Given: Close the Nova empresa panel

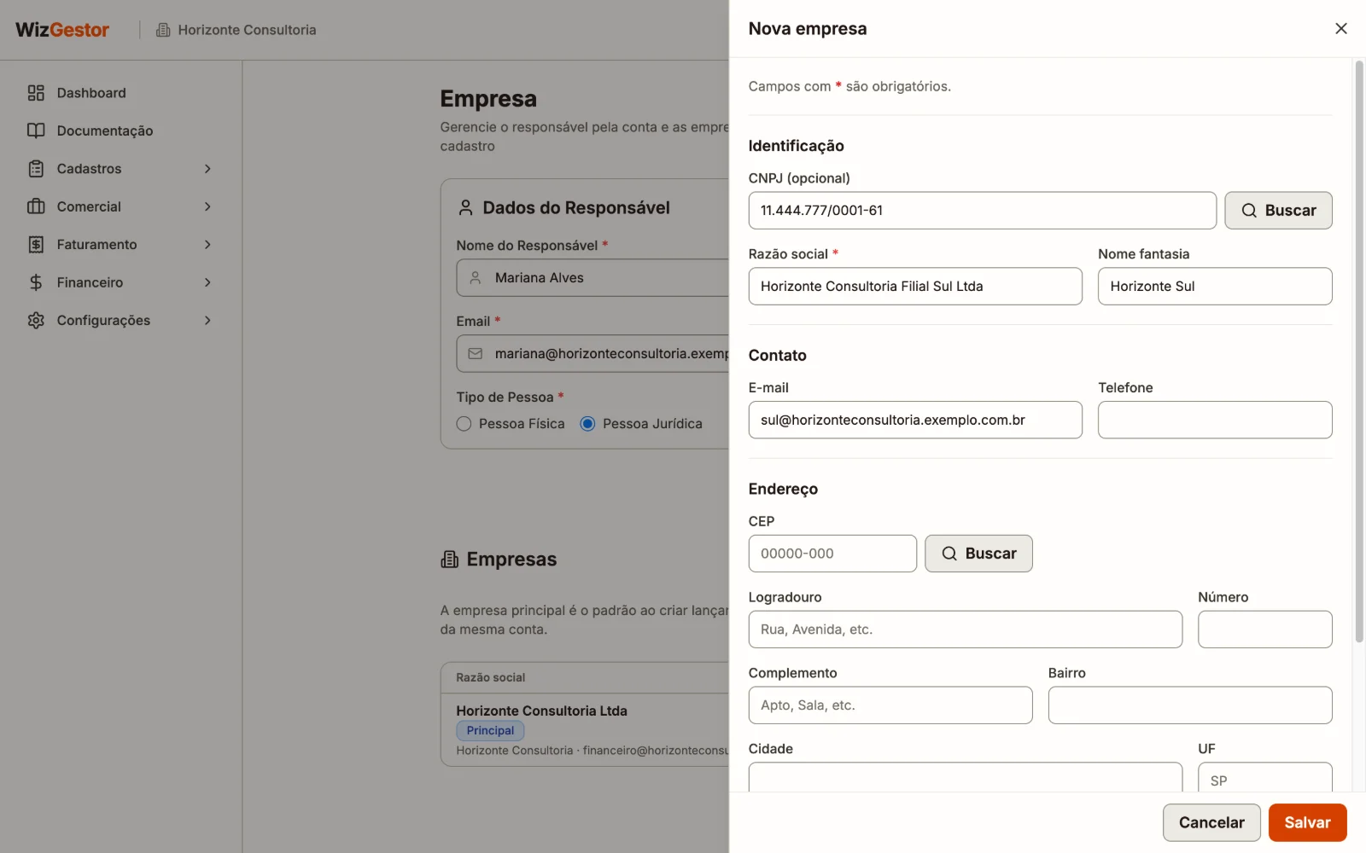Looking at the screenshot, I should [1341, 29].
